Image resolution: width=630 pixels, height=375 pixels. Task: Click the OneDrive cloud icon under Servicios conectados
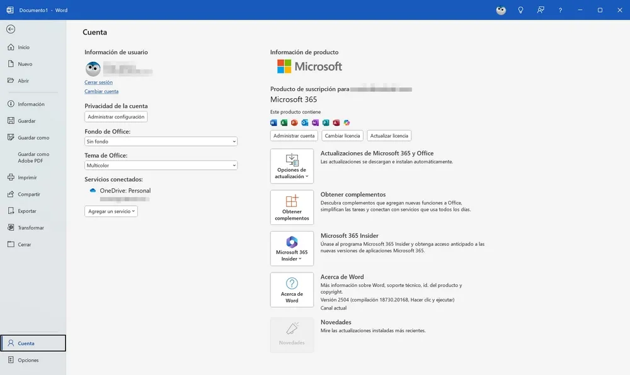pyautogui.click(x=93, y=191)
